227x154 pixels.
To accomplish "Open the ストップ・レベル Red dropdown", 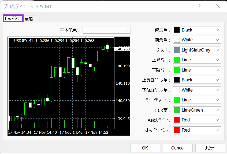I will click(197, 130).
